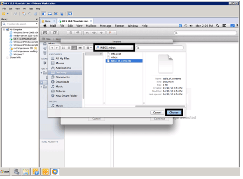Screen dimensions: 243x179
Task: Open the Format menu
Action: [119, 26]
